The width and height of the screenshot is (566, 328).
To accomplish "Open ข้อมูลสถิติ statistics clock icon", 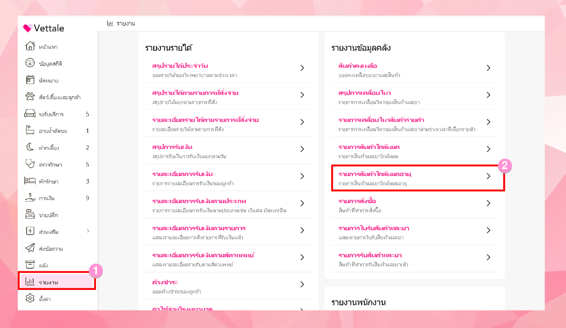I will tap(30, 64).
